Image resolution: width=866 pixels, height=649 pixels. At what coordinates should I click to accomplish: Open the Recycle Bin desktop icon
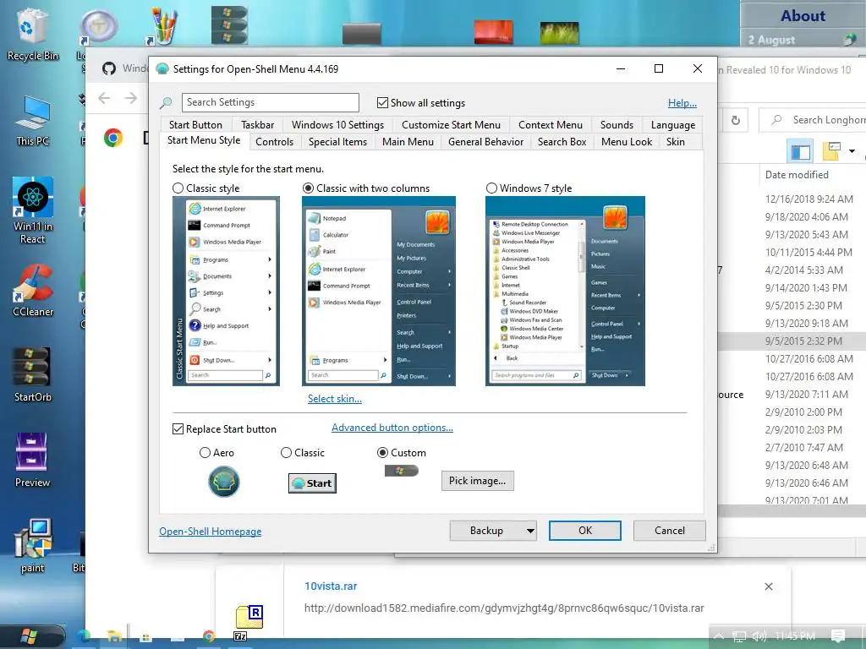click(32, 33)
